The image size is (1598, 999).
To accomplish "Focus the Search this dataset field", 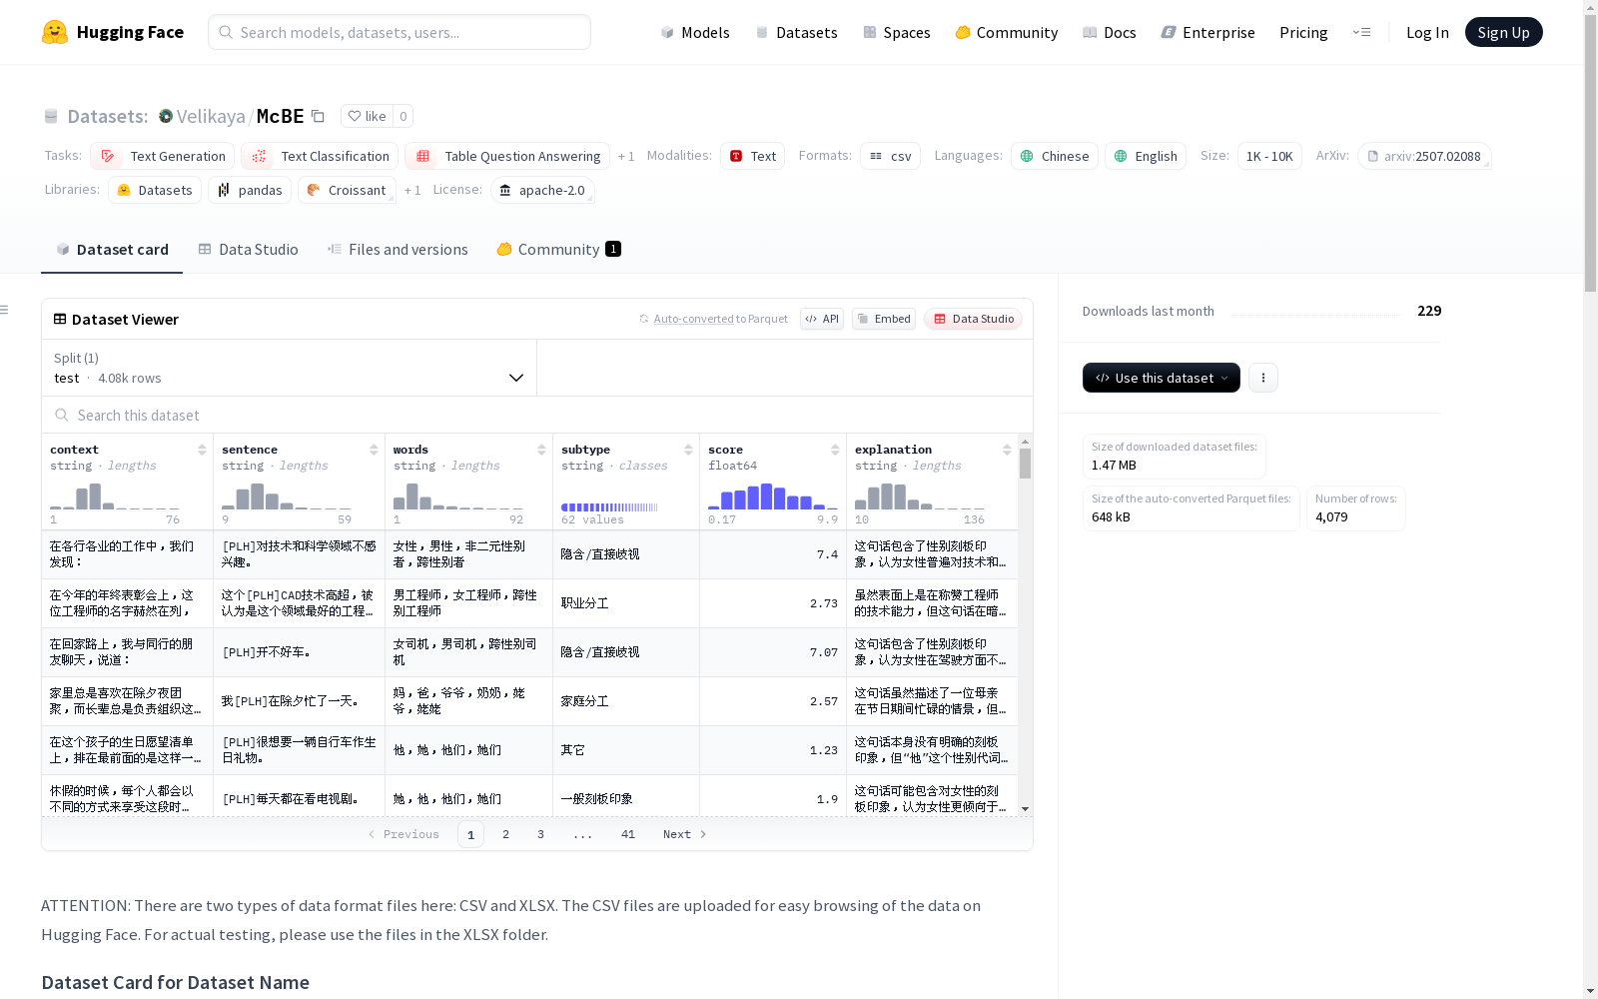I will click(537, 415).
